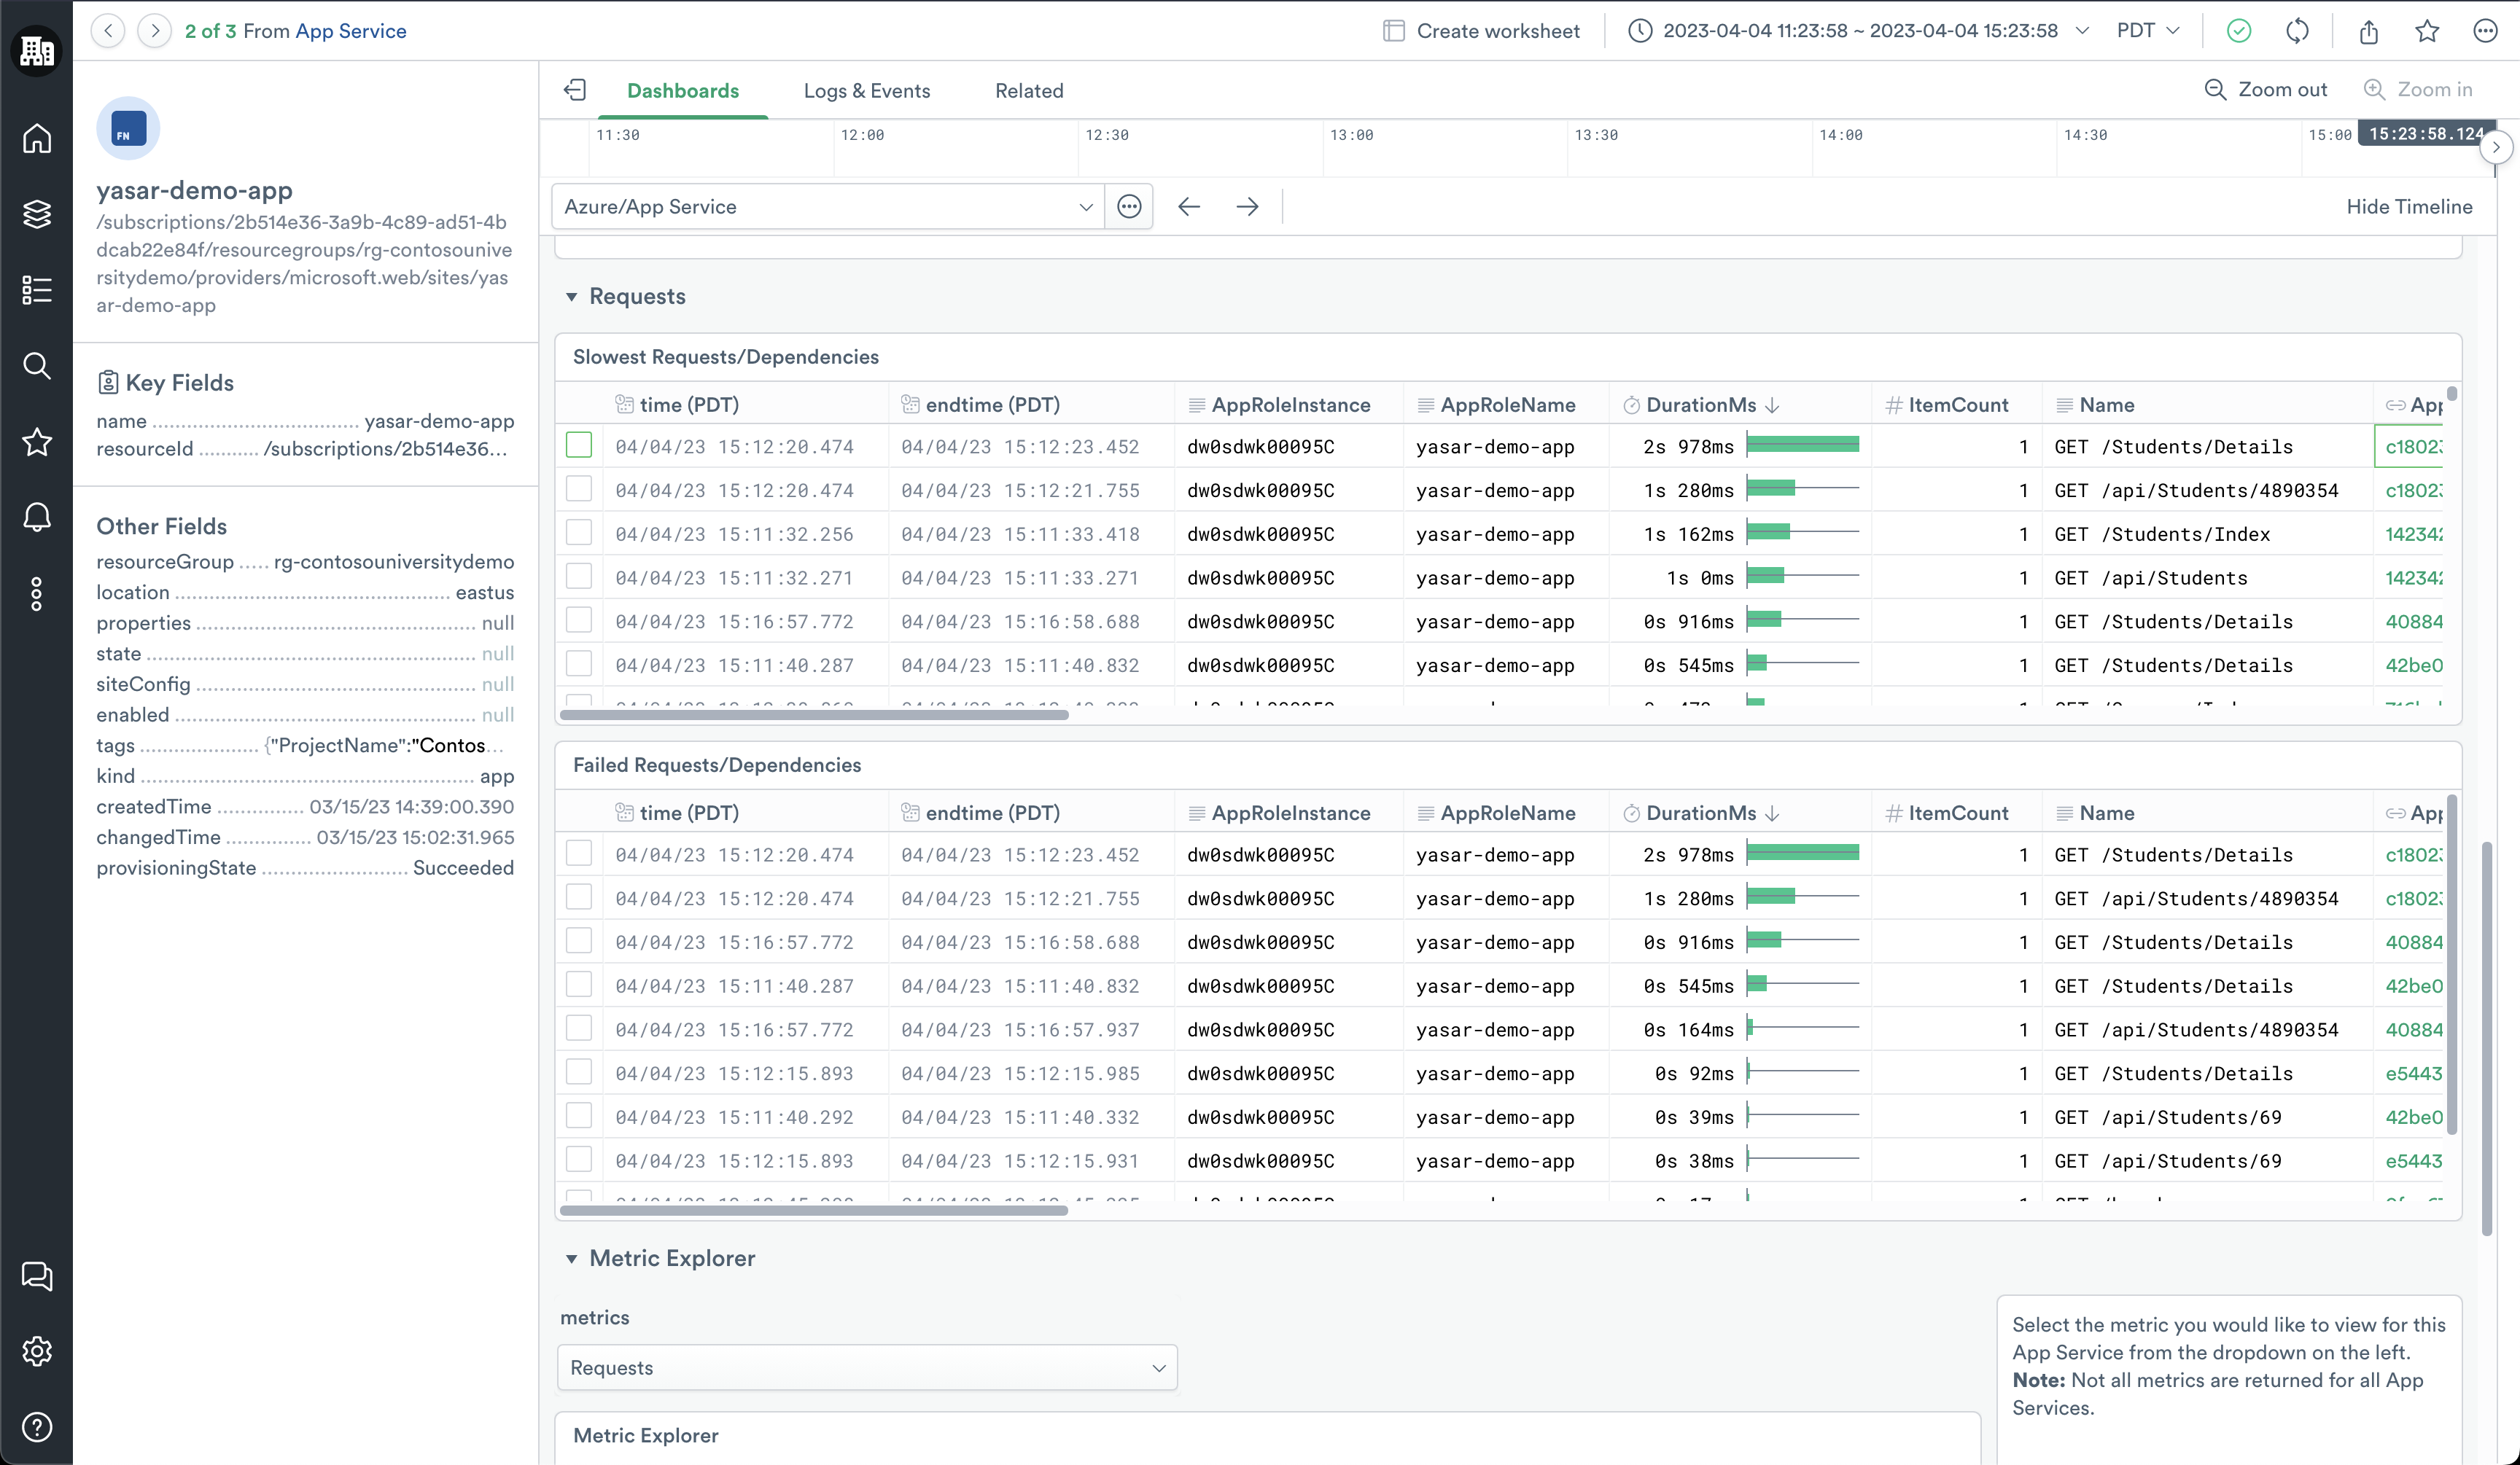Open the help question mark icon
The height and width of the screenshot is (1465, 2520).
37,1427
